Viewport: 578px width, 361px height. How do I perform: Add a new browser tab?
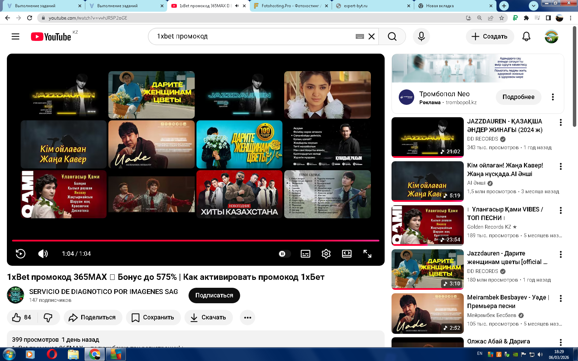[x=504, y=6]
